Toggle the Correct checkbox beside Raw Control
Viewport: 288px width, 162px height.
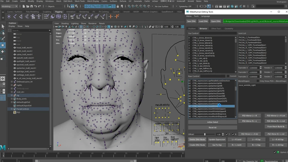pos(228,76)
